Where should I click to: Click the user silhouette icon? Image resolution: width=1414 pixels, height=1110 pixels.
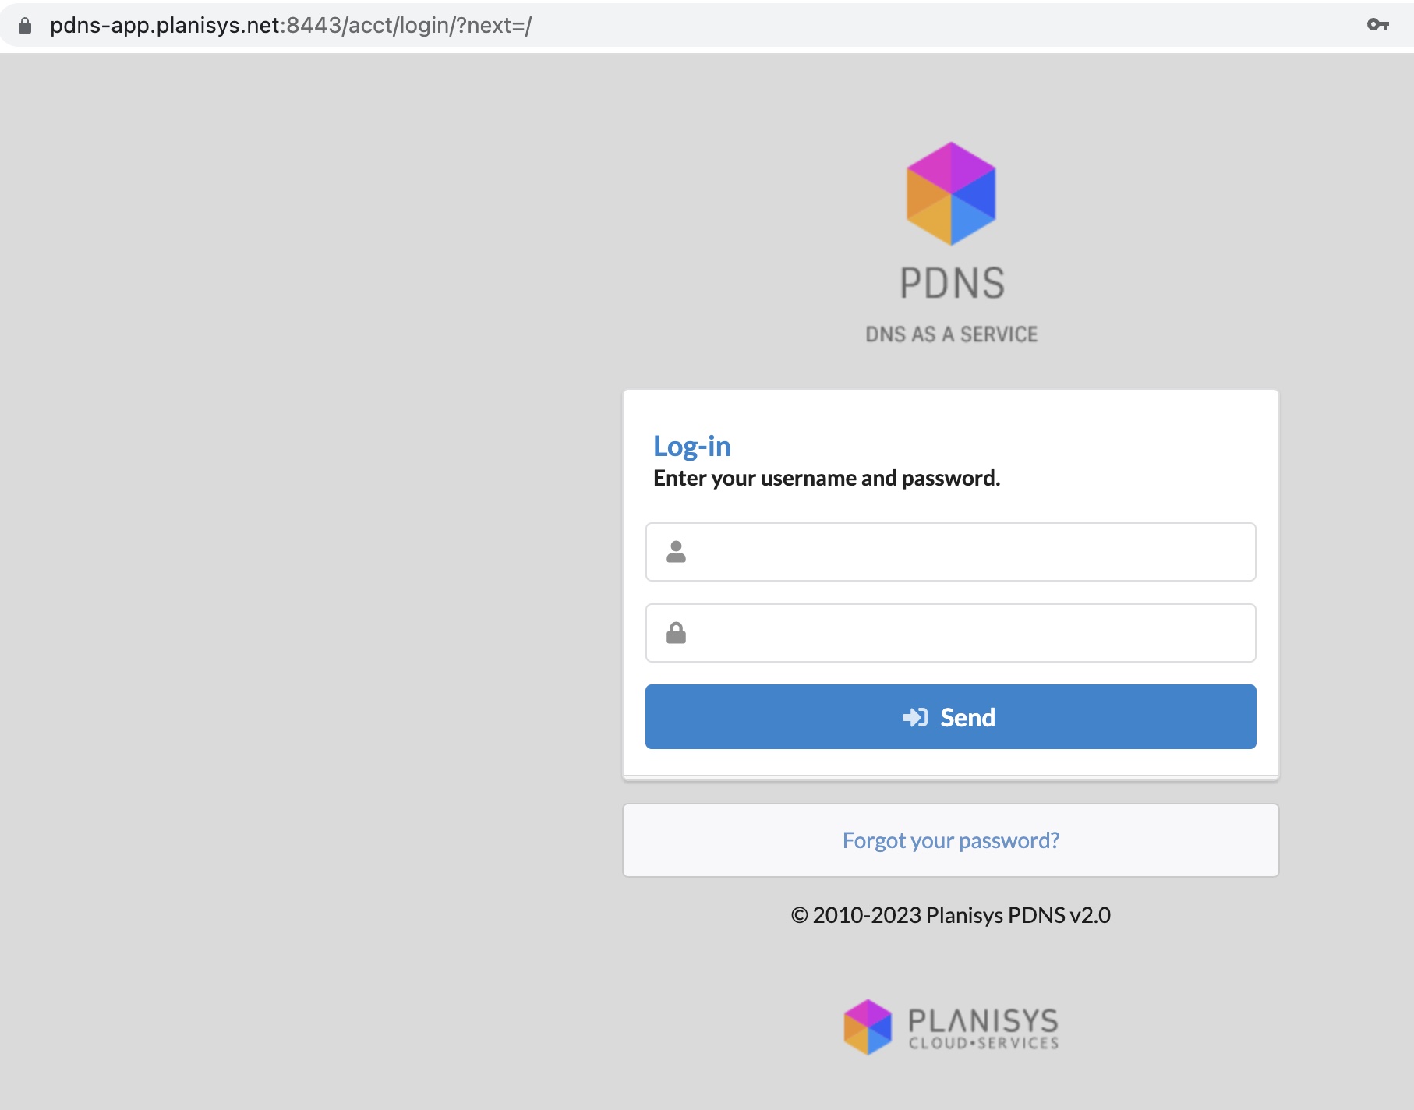(x=676, y=552)
